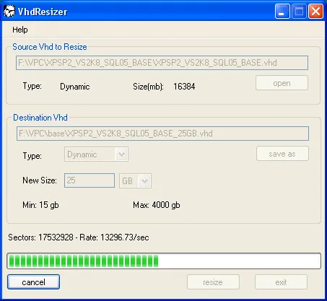Click the resize button
Screen dimensions: 327x301
tap(213, 282)
